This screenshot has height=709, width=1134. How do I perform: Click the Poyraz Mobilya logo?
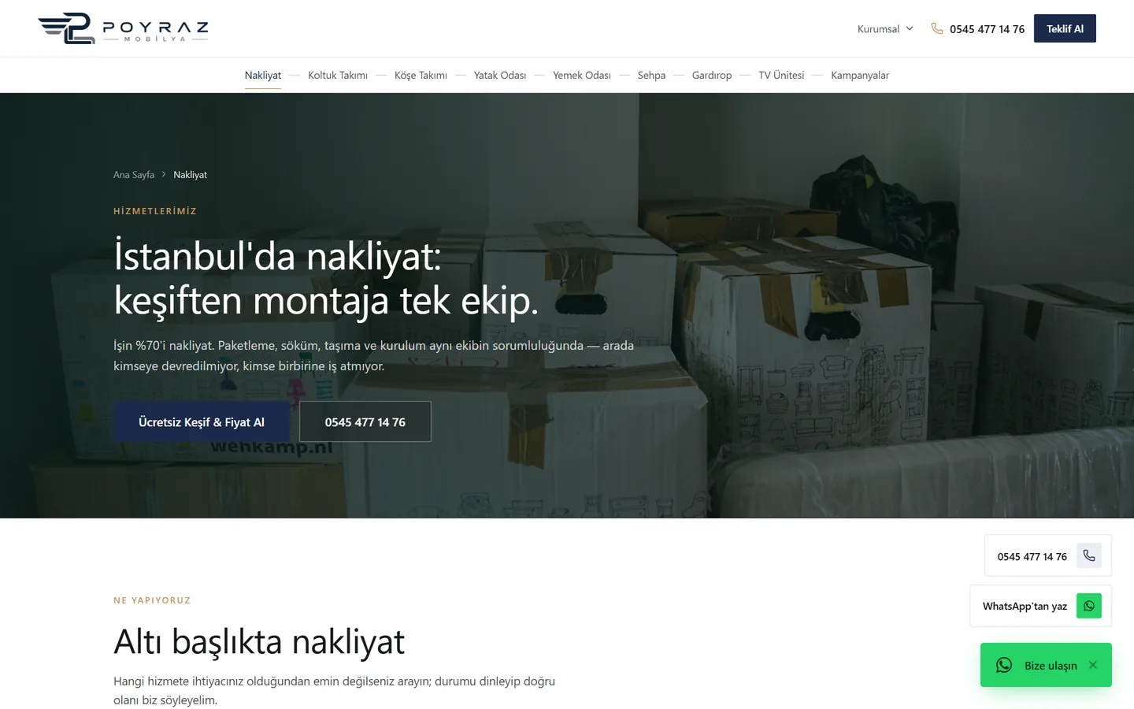pyautogui.click(x=123, y=28)
